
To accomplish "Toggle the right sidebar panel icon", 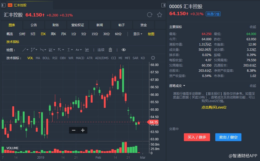I will pyautogui.click(x=163, y=5).
